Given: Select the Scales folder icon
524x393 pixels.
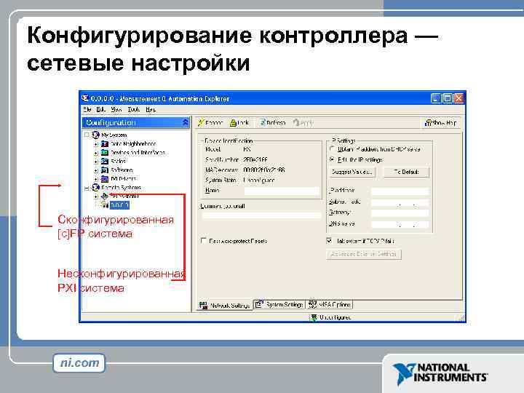Looking at the screenshot, I should point(105,161).
